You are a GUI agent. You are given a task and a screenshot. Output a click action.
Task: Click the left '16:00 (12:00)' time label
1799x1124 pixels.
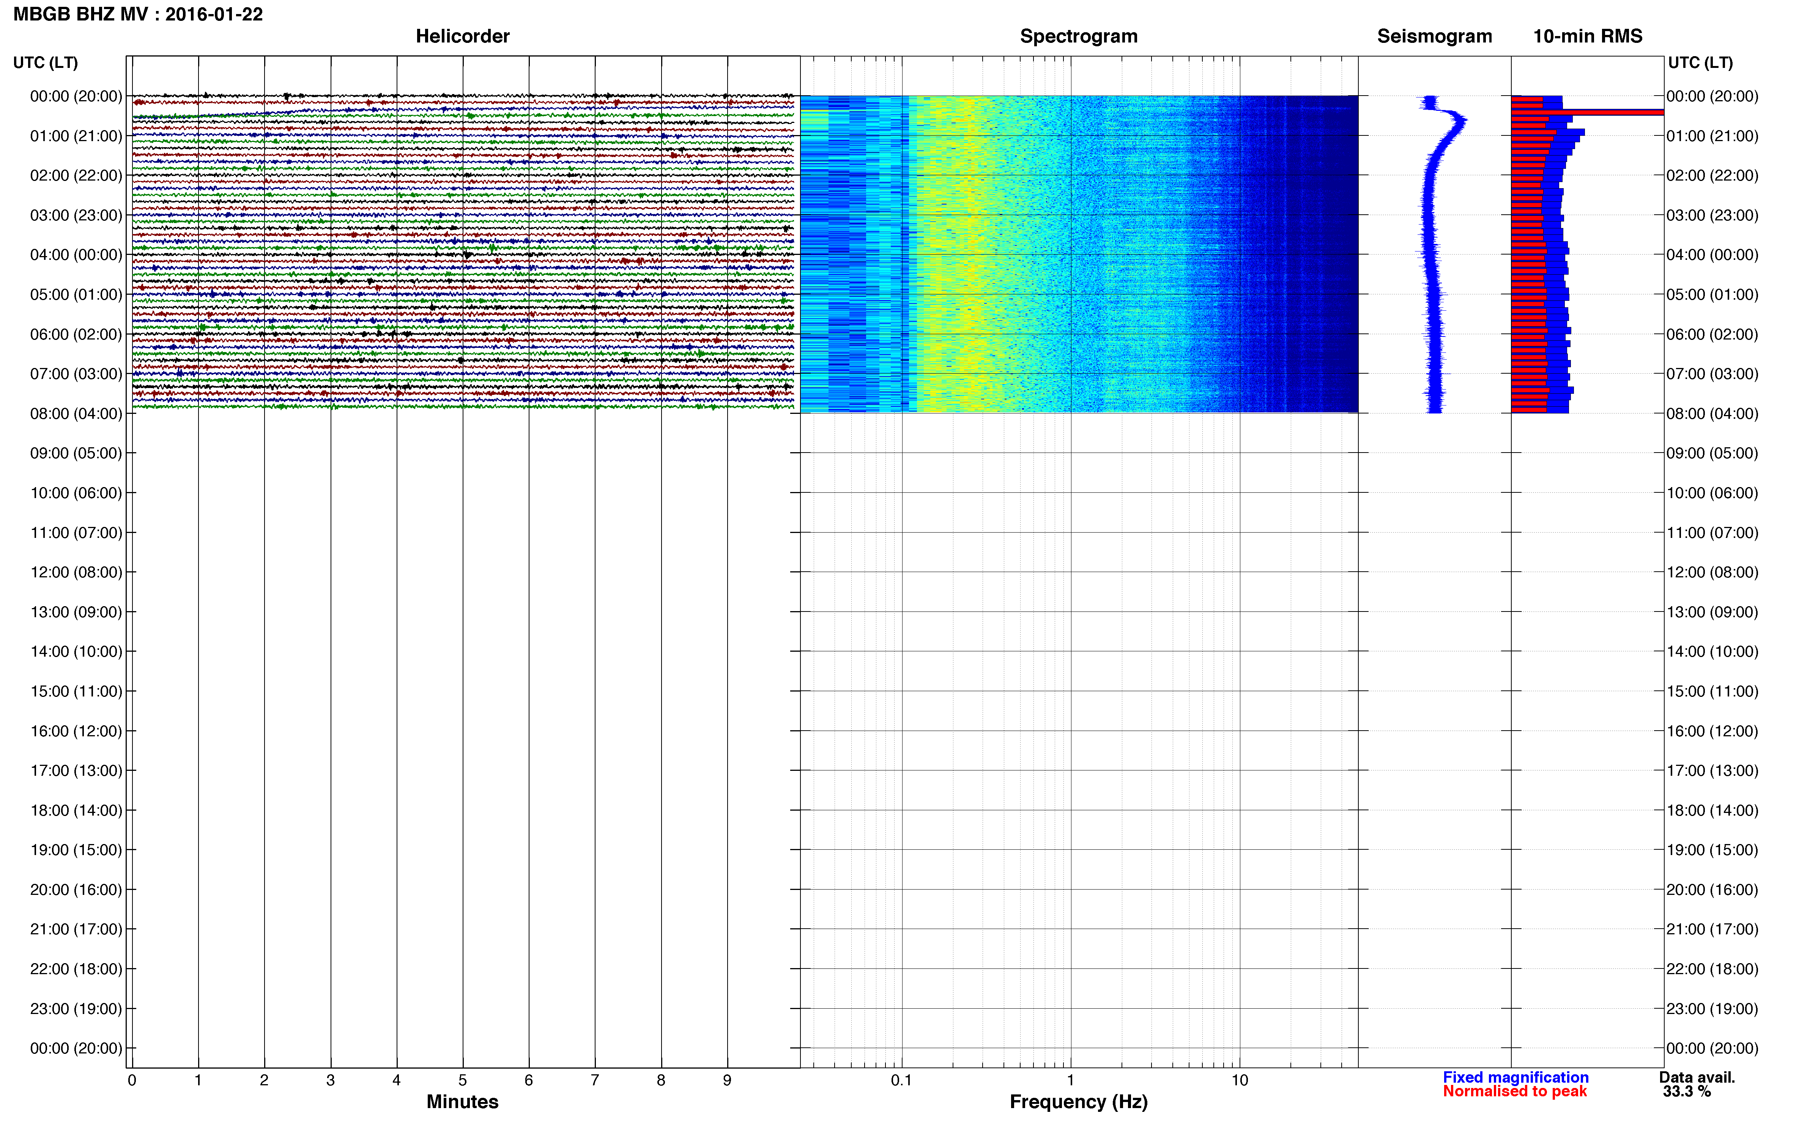point(76,731)
